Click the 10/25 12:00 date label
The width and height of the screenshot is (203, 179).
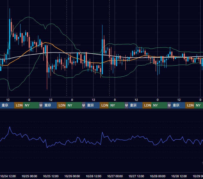click(51, 176)
